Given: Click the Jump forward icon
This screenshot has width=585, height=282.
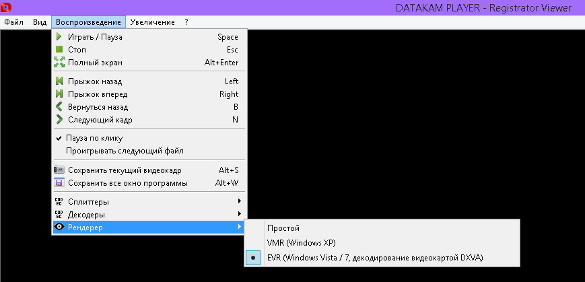Looking at the screenshot, I should point(59,94).
